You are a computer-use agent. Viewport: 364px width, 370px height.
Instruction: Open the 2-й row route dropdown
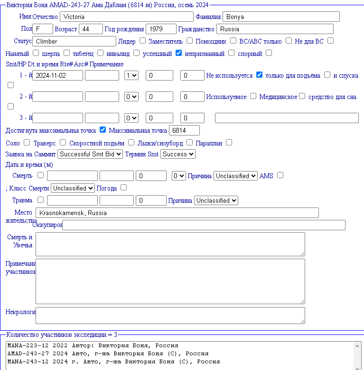pos(131,97)
